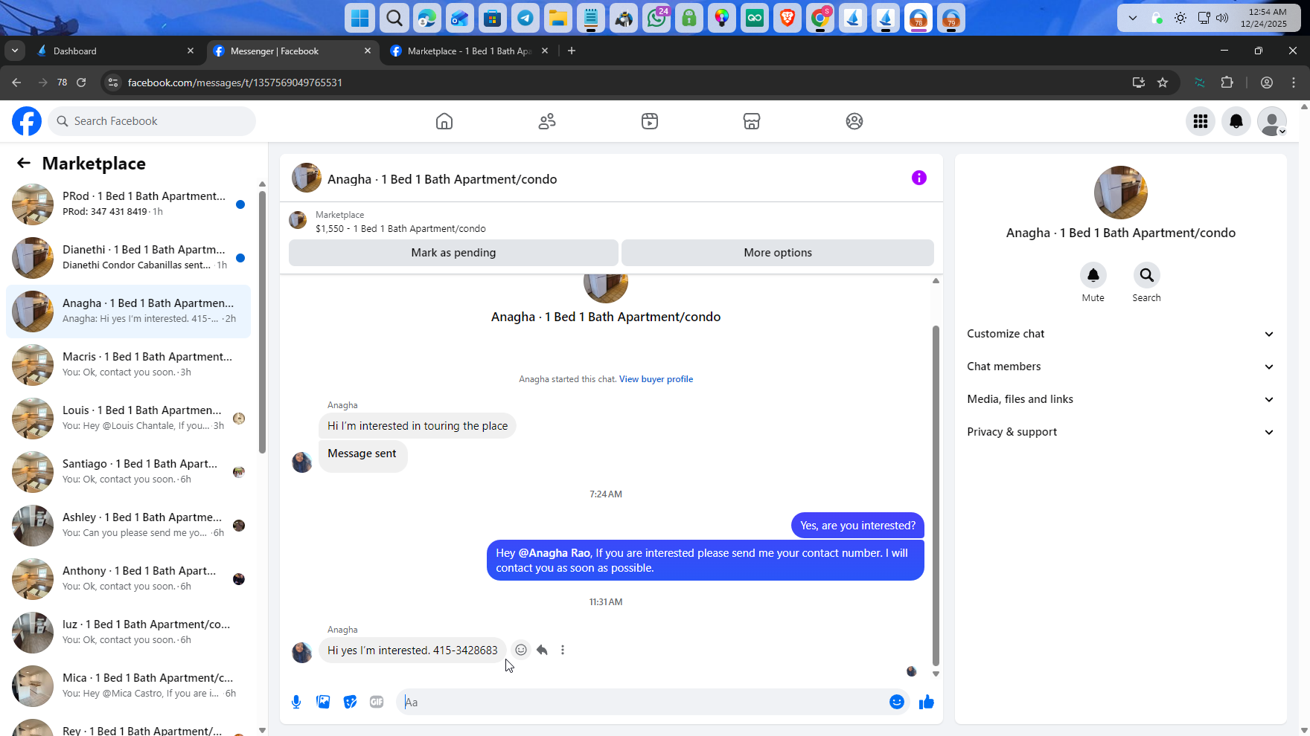Open Anagha's listing photo in right panel
1310x736 pixels.
(1120, 193)
